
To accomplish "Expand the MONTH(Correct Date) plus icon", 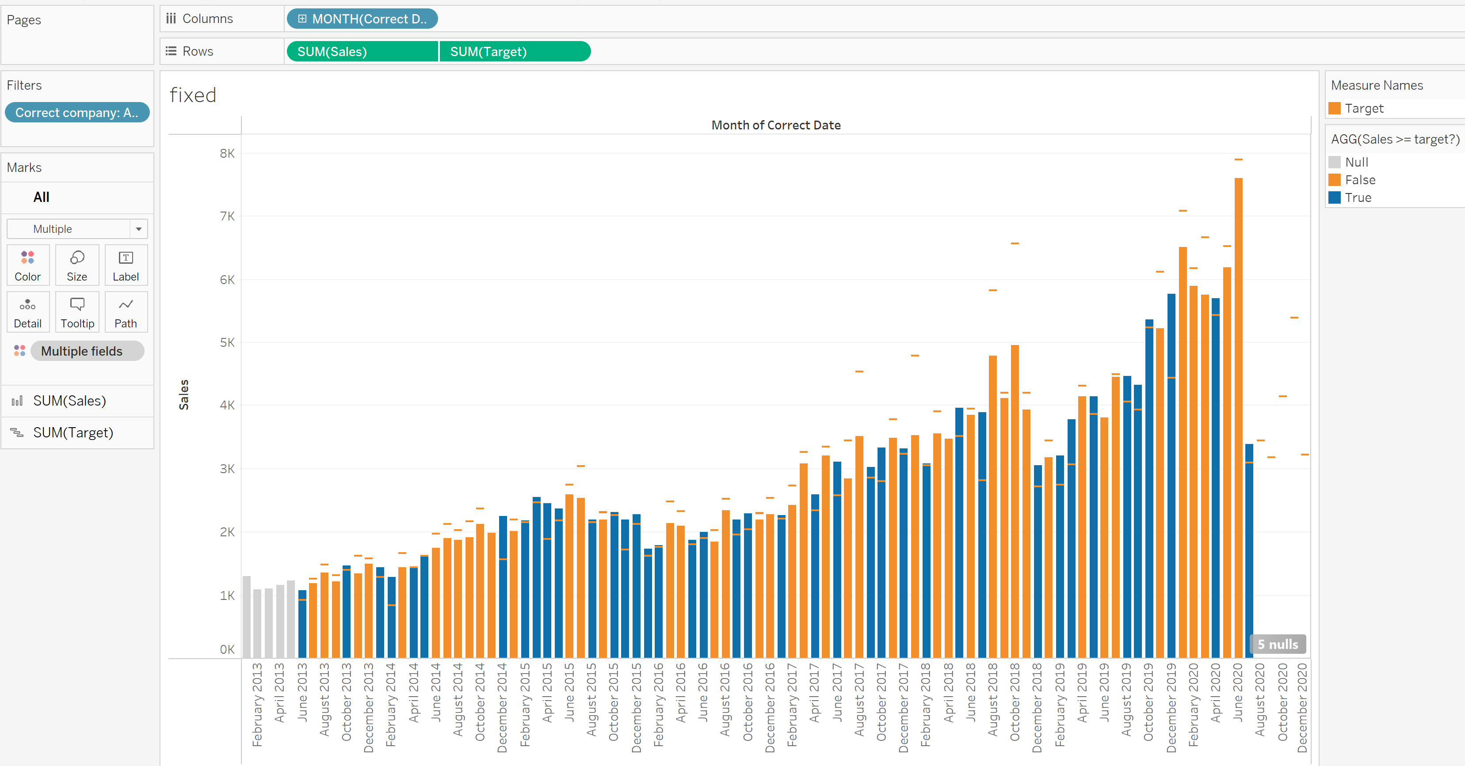I will [x=302, y=19].
